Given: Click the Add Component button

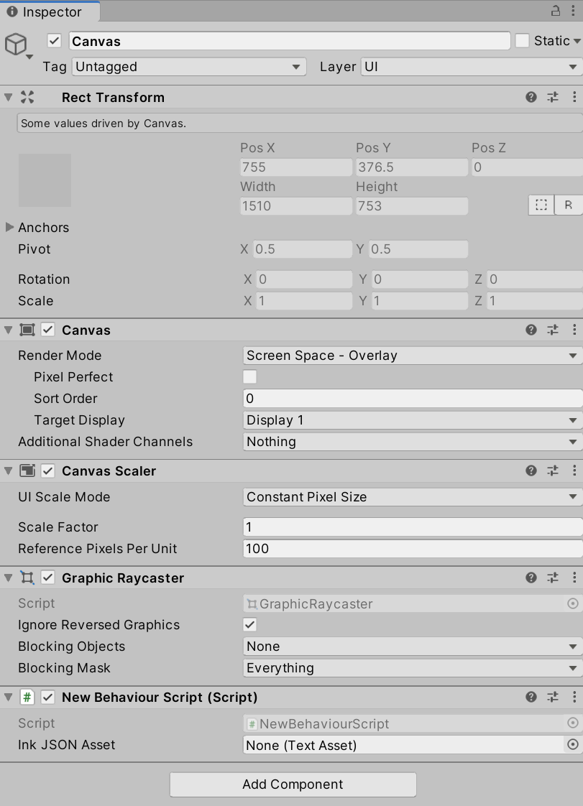Looking at the screenshot, I should [293, 784].
